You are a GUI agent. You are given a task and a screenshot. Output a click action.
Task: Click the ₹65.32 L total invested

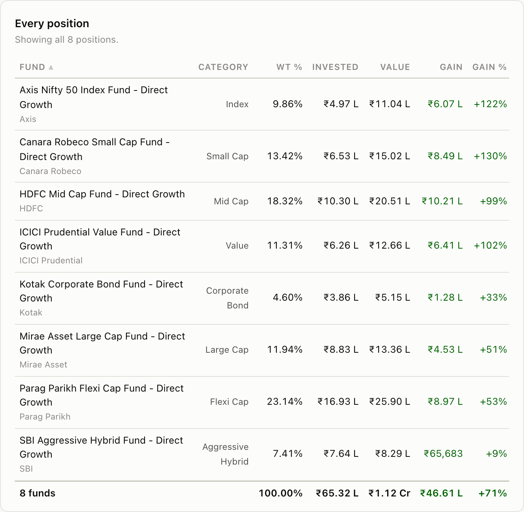[x=337, y=493]
